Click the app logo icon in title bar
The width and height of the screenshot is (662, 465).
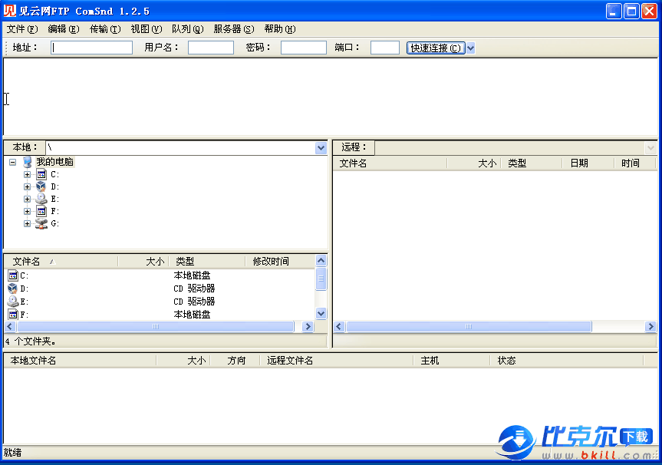click(10, 11)
